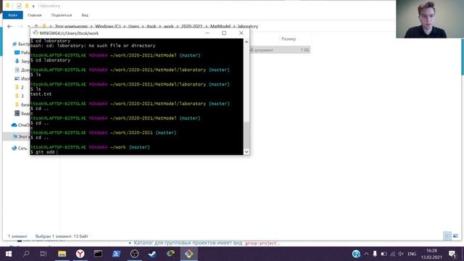Image resolution: width=464 pixels, height=261 pixels.
Task: Open File Explorer from taskbar
Action: [x=62, y=254]
